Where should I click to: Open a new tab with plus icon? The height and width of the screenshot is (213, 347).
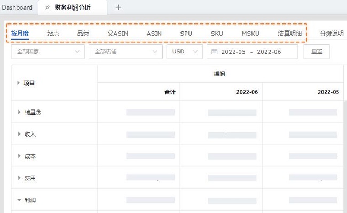pyautogui.click(x=119, y=7)
